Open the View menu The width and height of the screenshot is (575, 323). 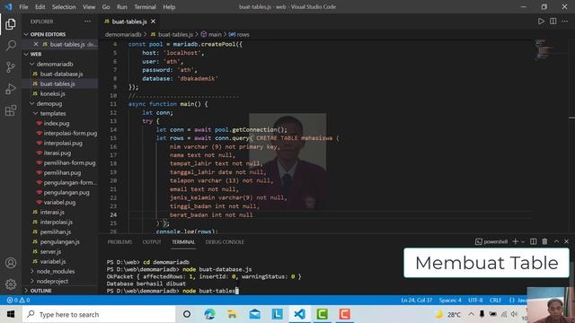[x=89, y=7]
